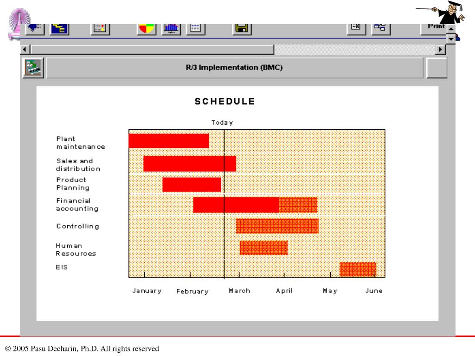Click the 'Human Resources' row label

coord(76,250)
